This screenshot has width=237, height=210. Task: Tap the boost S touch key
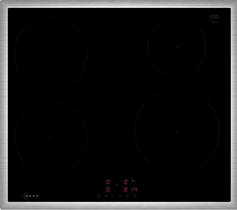click(x=128, y=196)
